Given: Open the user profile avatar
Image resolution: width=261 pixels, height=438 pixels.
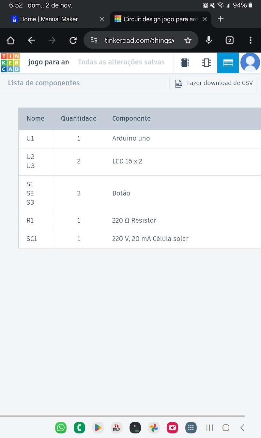Looking at the screenshot, I should pos(250,62).
